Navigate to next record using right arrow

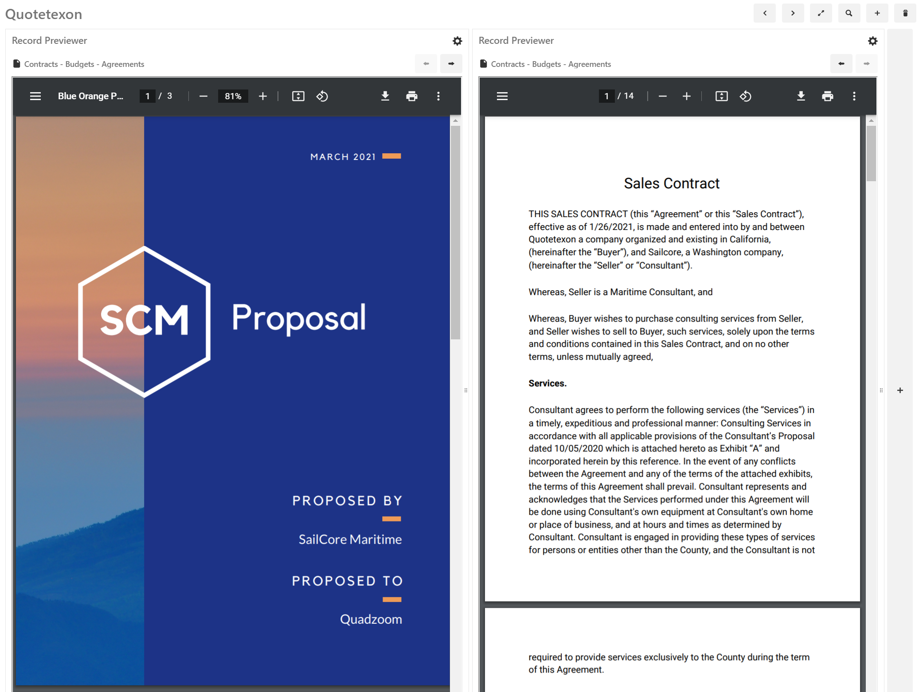793,13
